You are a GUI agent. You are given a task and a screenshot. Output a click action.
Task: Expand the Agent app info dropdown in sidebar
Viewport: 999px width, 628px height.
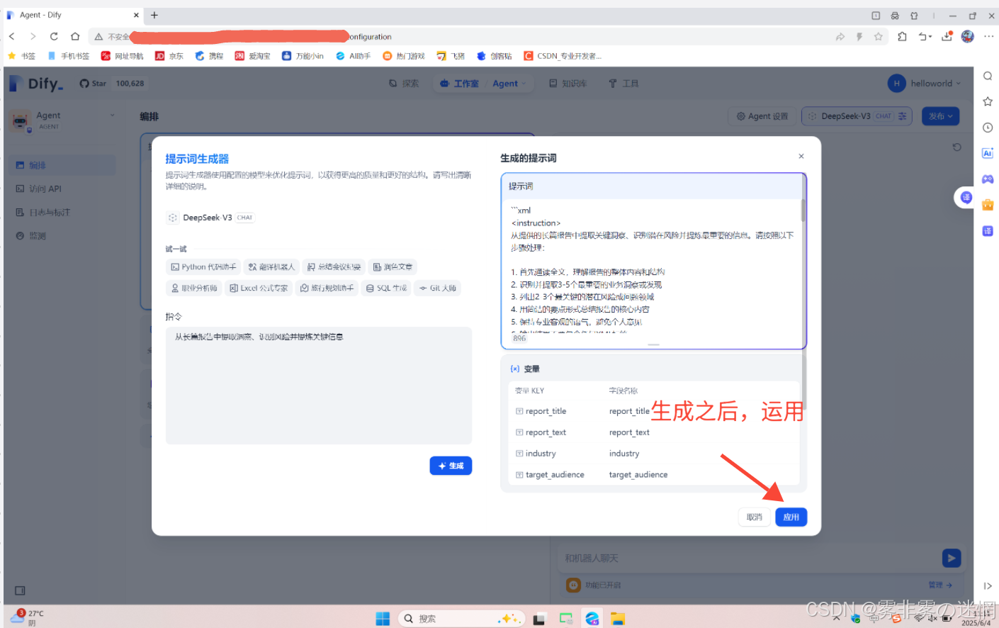click(112, 116)
